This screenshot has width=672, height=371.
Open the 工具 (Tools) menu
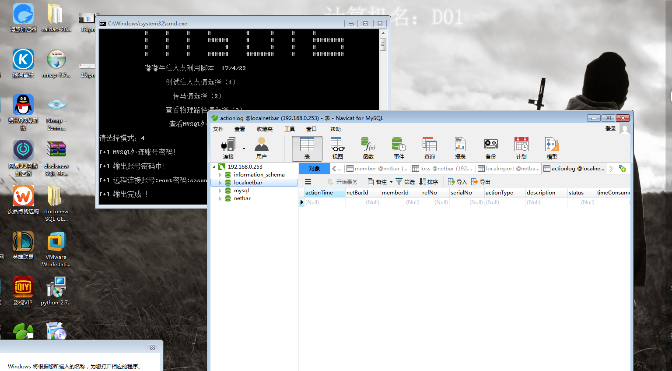[x=290, y=129]
